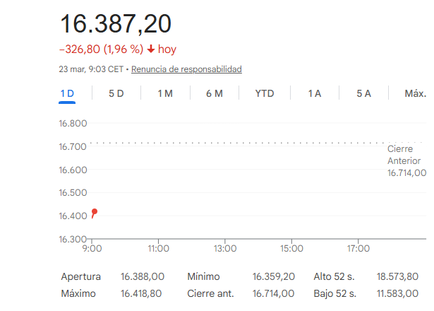Click the Alto 52 s. value
This screenshot has width=434, height=311.
[x=397, y=276]
